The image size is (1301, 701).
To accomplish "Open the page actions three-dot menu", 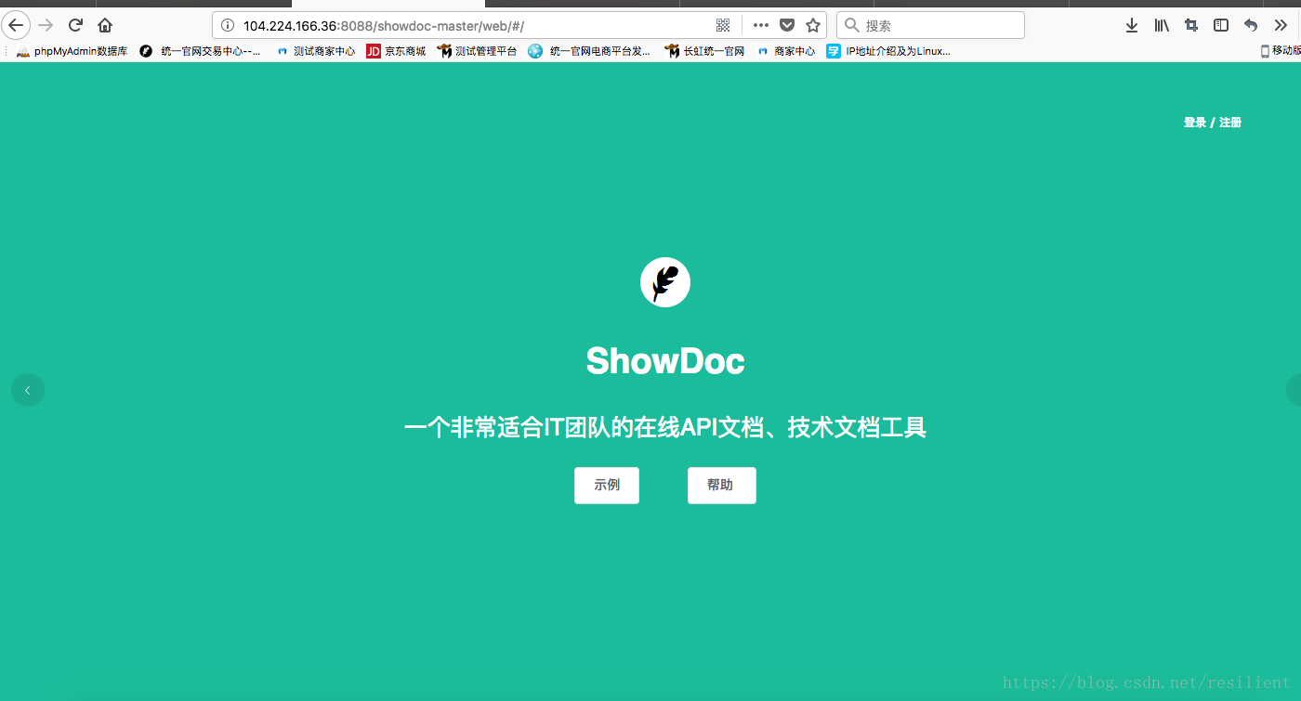I will click(x=760, y=25).
